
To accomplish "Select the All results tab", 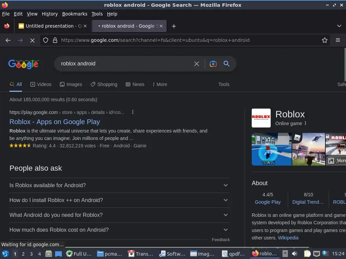I will pos(16,84).
